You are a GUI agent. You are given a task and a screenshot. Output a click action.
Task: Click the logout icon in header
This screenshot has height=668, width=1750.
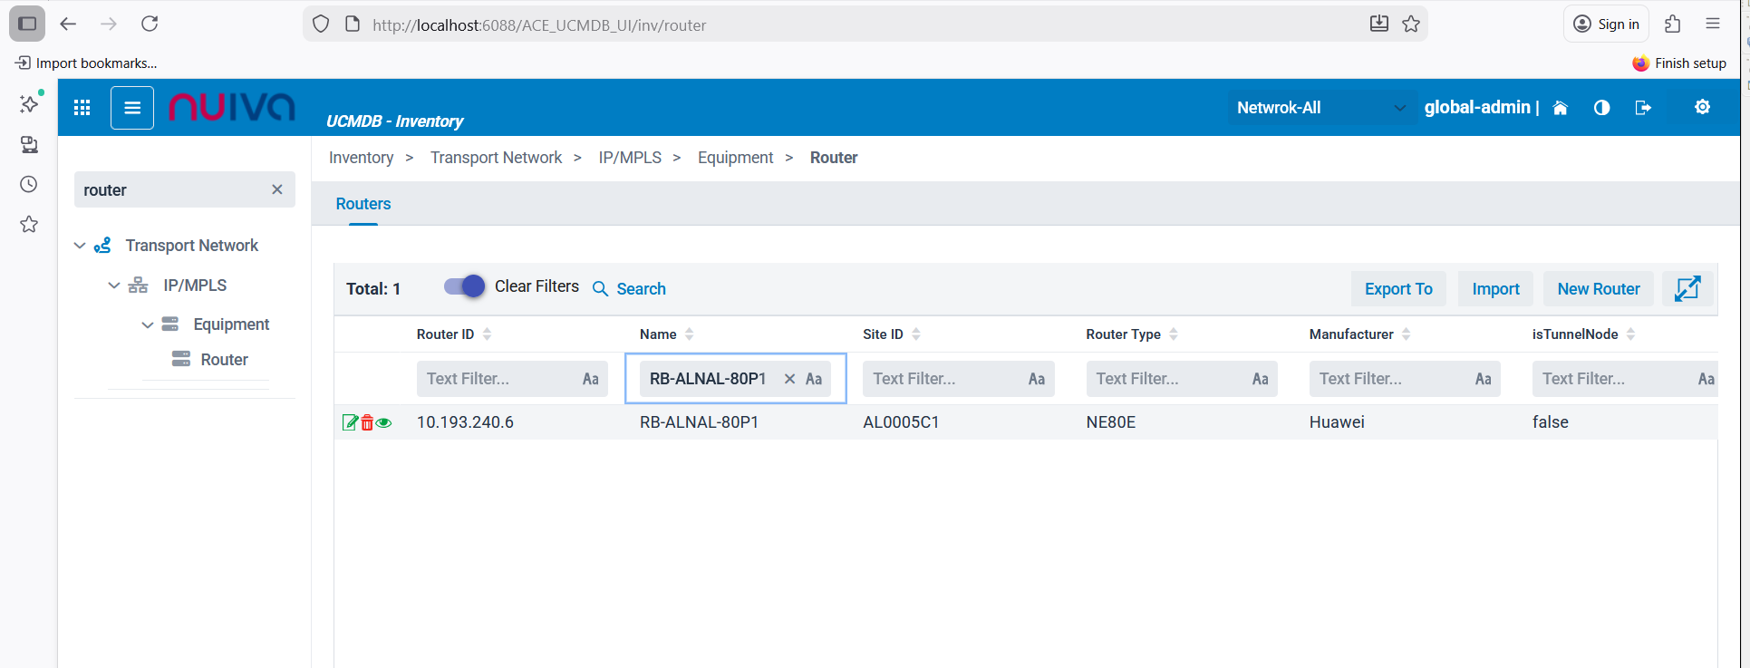1643,108
